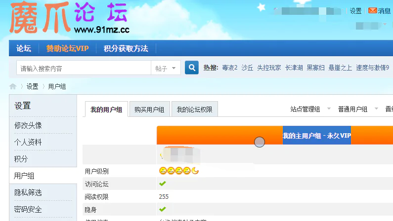Click hot search 长津湖

(294, 68)
